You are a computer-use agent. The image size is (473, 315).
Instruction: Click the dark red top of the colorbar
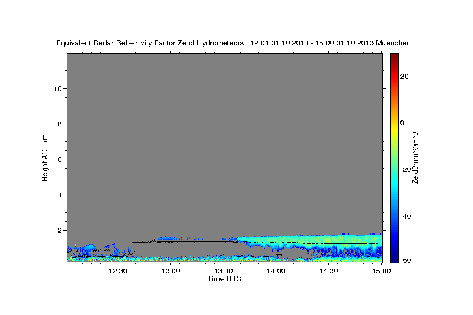click(394, 56)
